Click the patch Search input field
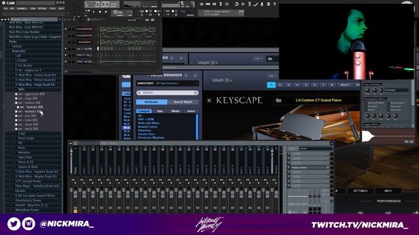419x235 pixels. coord(168,93)
